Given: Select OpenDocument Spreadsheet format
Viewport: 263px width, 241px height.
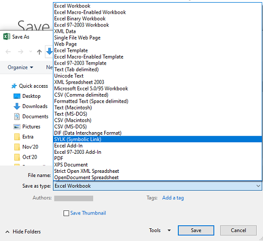Looking at the screenshot, I should click(x=158, y=177).
